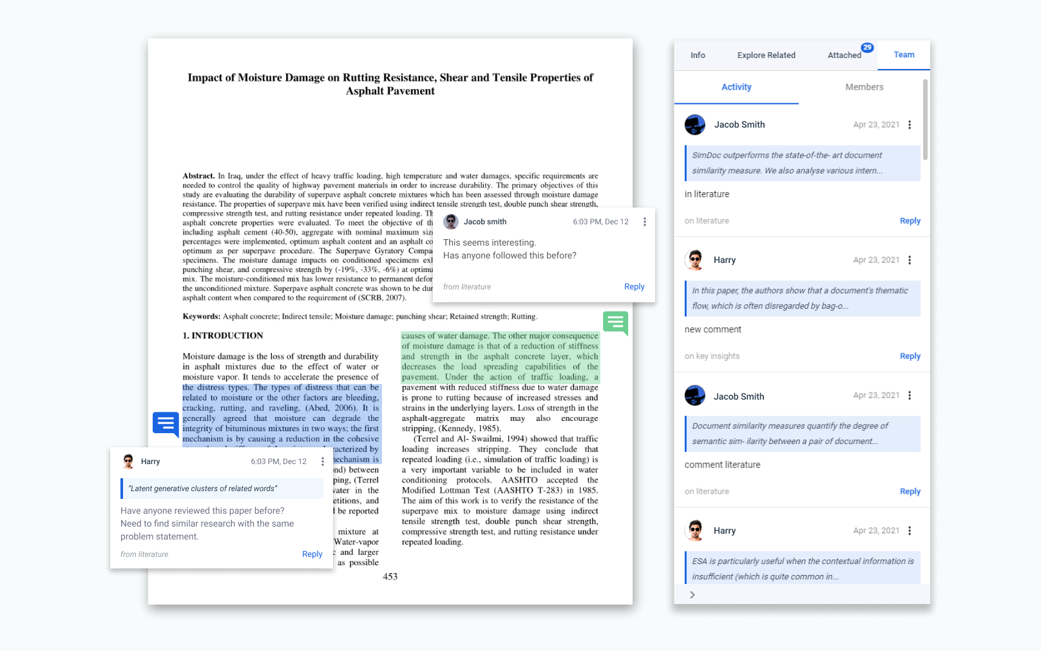Viewport: 1041px width, 651px height.
Task: Switch to Activity sub-tab
Action: (736, 87)
